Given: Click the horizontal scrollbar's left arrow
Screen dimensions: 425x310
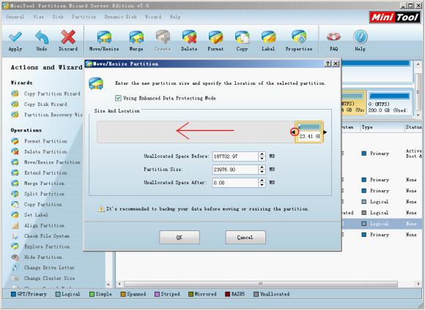Looking at the screenshot, I should pos(119,284).
